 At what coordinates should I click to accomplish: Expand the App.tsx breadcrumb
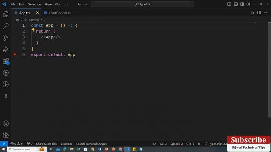point(34,20)
